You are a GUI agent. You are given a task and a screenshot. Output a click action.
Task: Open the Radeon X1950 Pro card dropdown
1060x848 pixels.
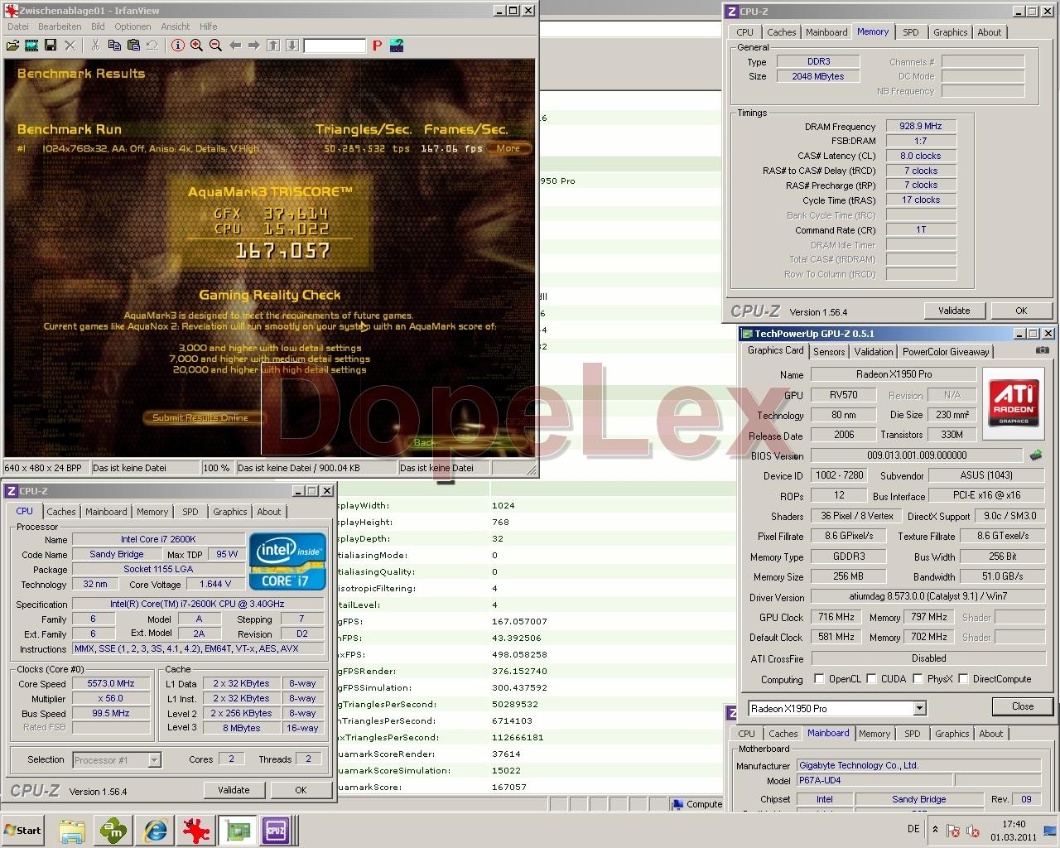click(919, 708)
